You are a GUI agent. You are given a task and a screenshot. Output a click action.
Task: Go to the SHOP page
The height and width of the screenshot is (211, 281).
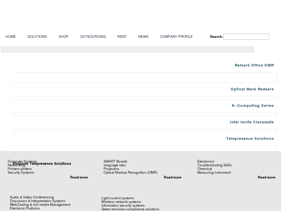tap(63, 37)
